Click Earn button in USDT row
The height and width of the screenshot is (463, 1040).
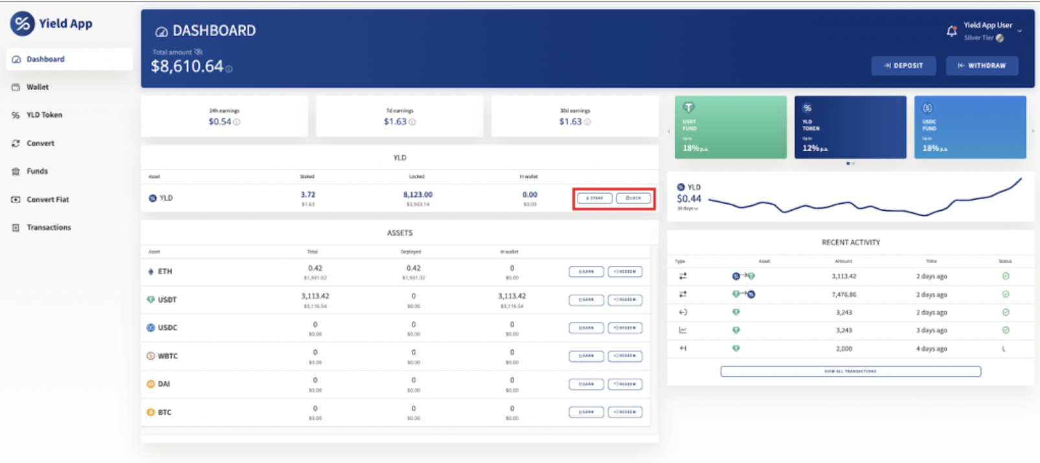click(x=586, y=300)
